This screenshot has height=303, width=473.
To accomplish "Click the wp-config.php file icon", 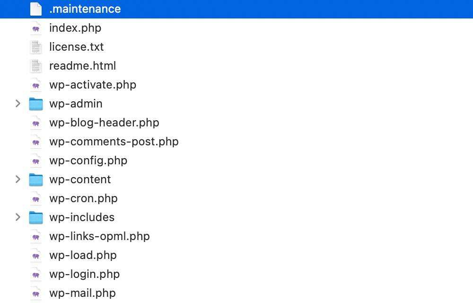I will tap(36, 160).
